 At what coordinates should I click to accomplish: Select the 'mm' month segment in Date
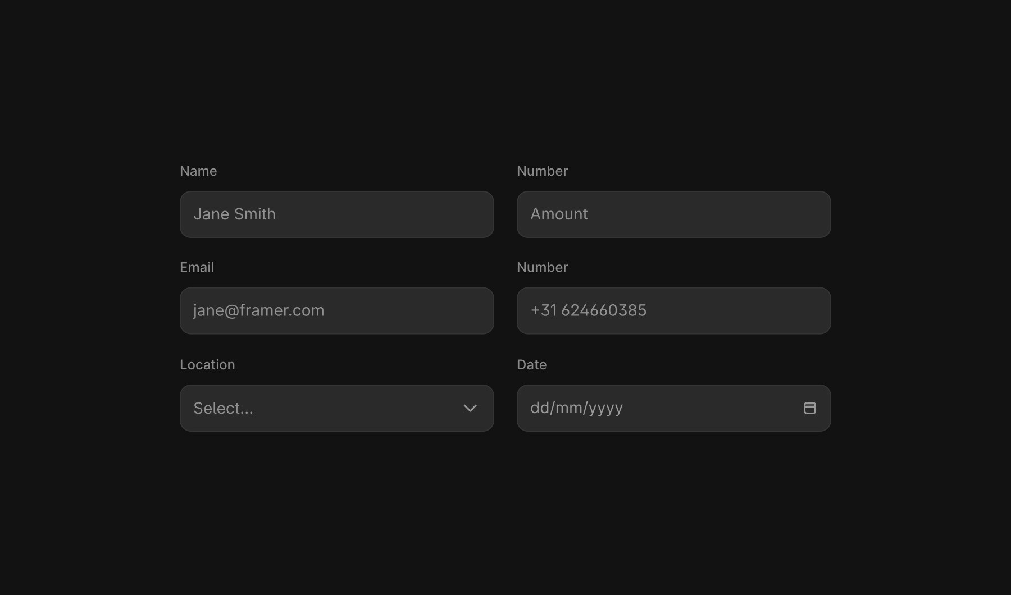click(567, 408)
